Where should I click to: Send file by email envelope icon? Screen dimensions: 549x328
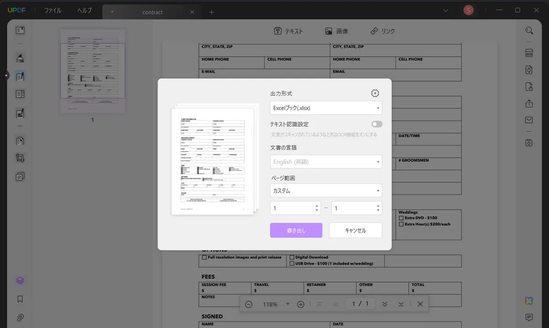[529, 120]
